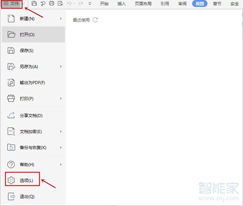This screenshot has height=206, width=243.
Task: Click the undo arrow icon
Action: pos(69,4)
